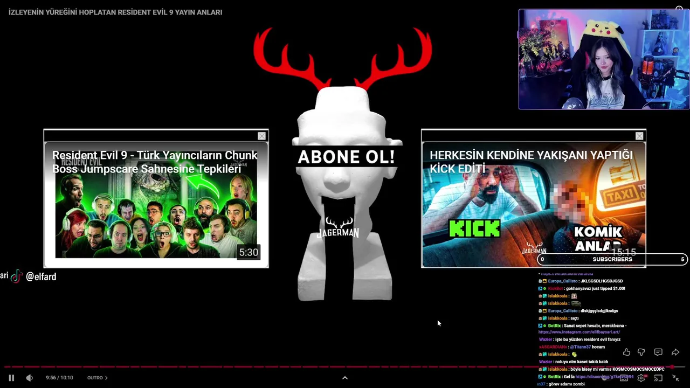
Task: Open the OUTRO chapter list
Action: (98, 378)
